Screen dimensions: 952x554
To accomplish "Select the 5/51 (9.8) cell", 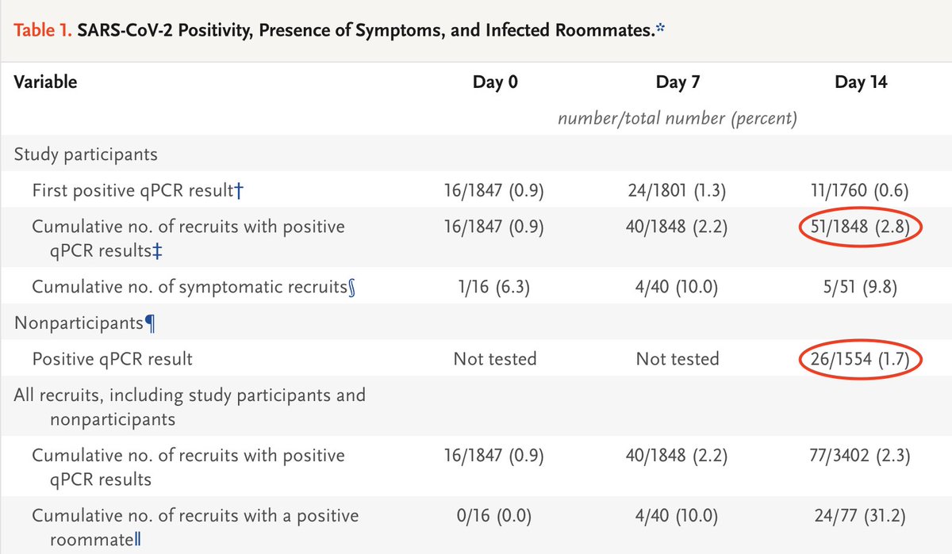I will (860, 287).
